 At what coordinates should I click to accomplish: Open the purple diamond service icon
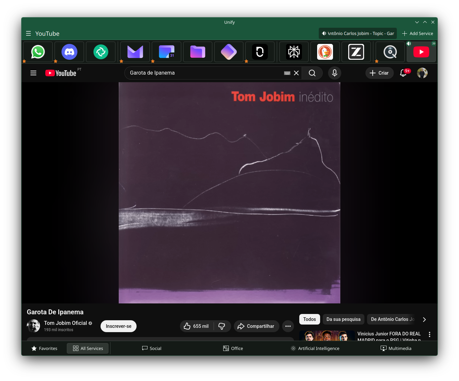(x=229, y=52)
